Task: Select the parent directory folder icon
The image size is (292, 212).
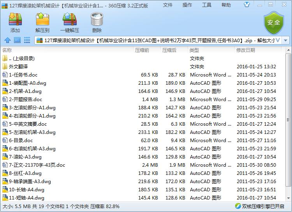Action: pos(5,58)
